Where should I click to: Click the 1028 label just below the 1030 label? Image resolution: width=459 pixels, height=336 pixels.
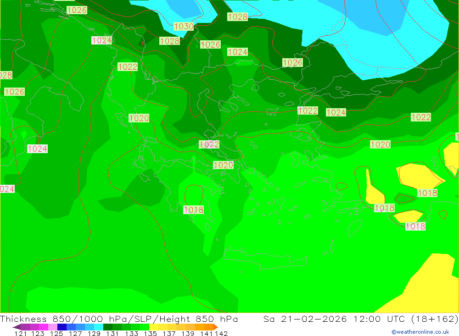pos(170,41)
